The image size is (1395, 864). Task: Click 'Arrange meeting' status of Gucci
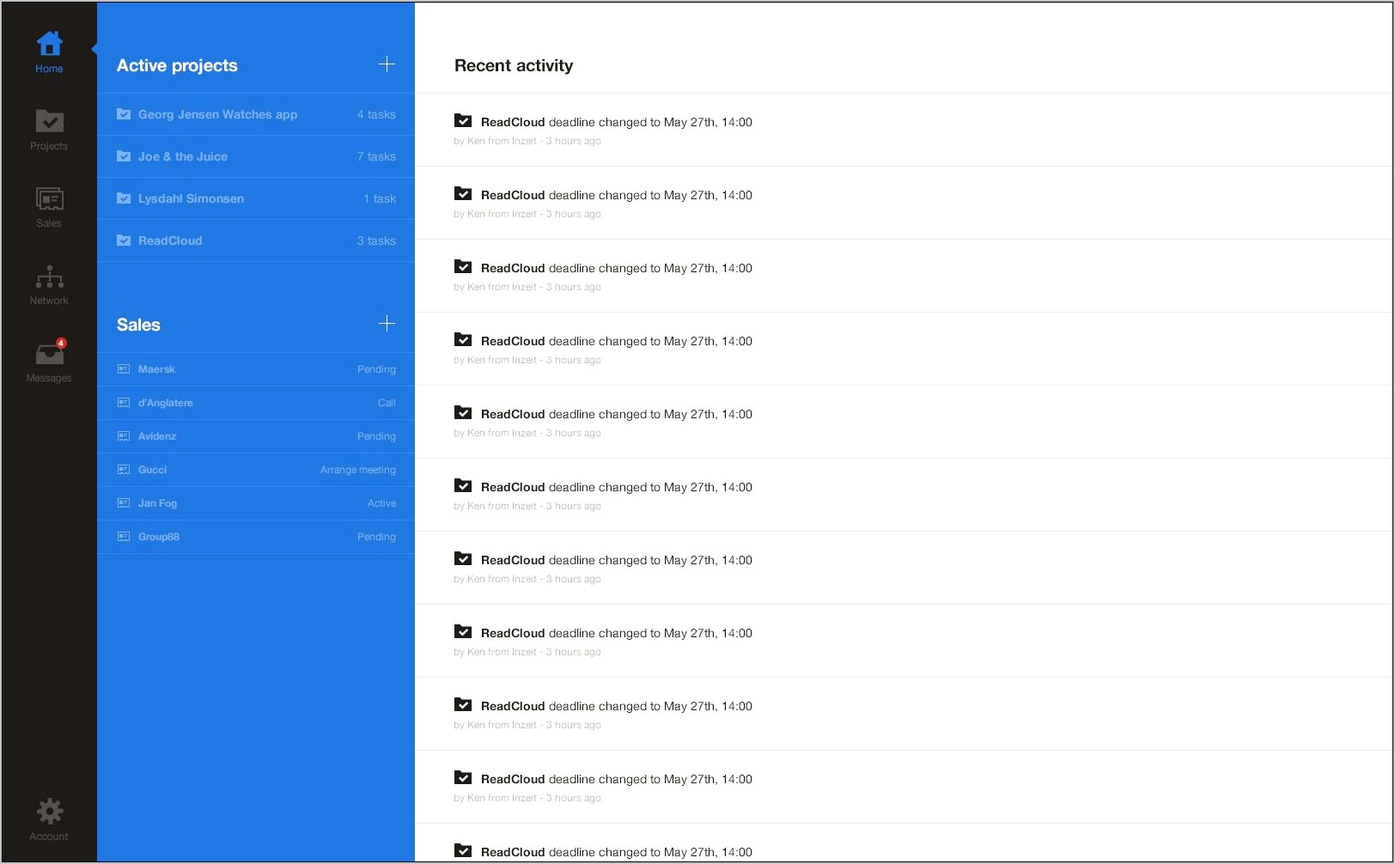[358, 470]
